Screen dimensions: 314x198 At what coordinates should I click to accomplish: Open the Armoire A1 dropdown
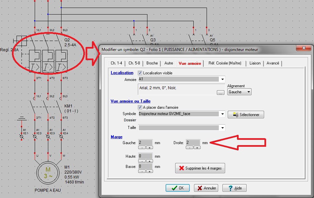(x=222, y=79)
